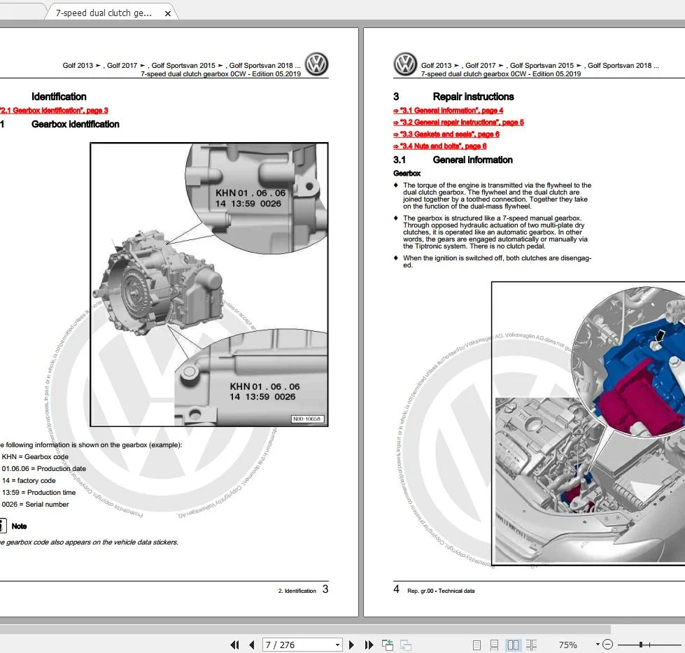685x653 pixels.
Task: Click the gearbox identification diagram
Action: [x=209, y=285]
